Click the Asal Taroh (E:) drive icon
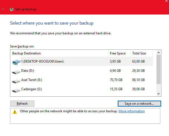Viewport: 169px width, 136px height. [x=16, y=81]
